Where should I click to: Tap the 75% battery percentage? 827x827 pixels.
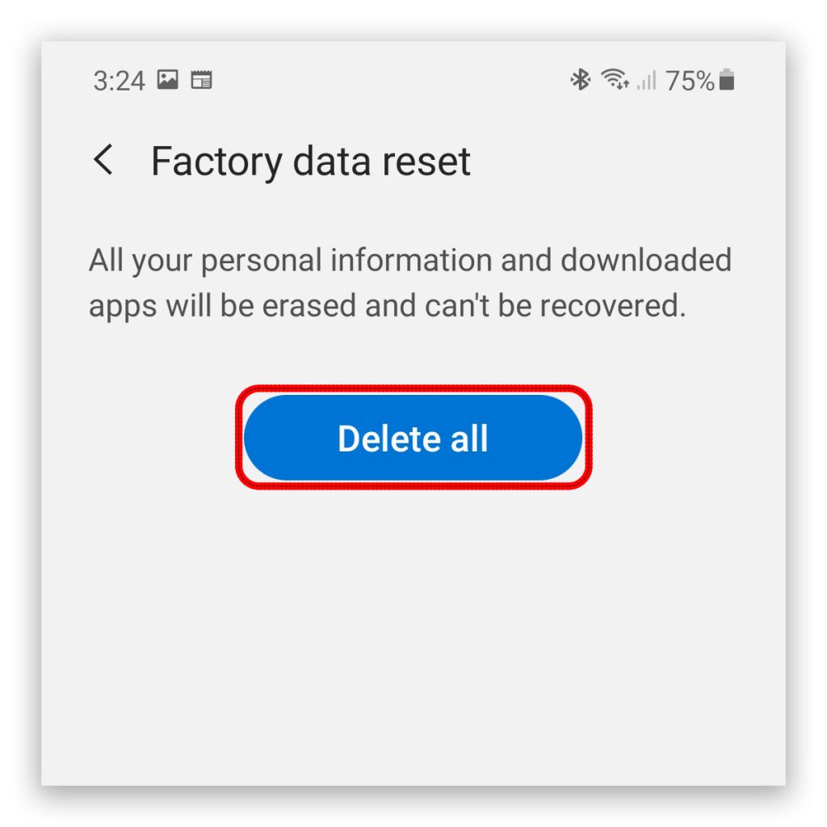690,81
